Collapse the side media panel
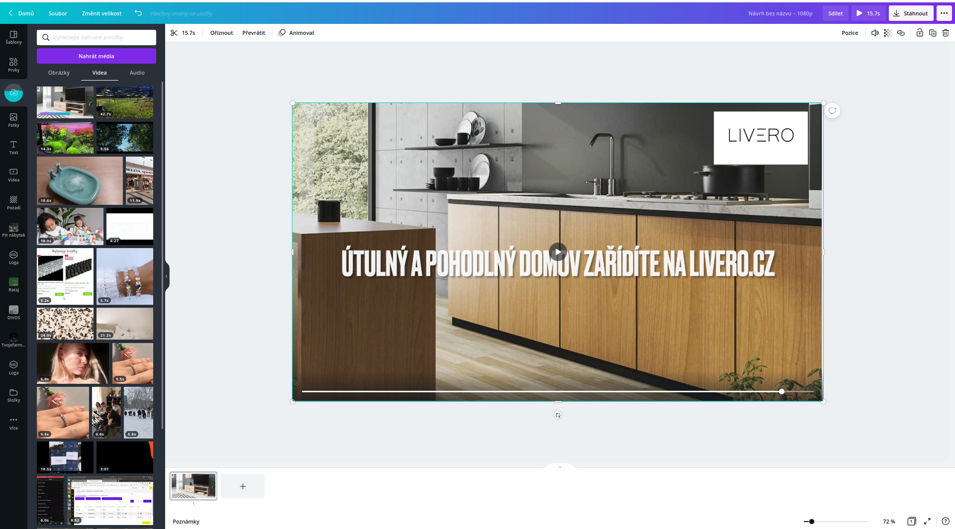Viewport: 955px width, 529px height. click(167, 276)
